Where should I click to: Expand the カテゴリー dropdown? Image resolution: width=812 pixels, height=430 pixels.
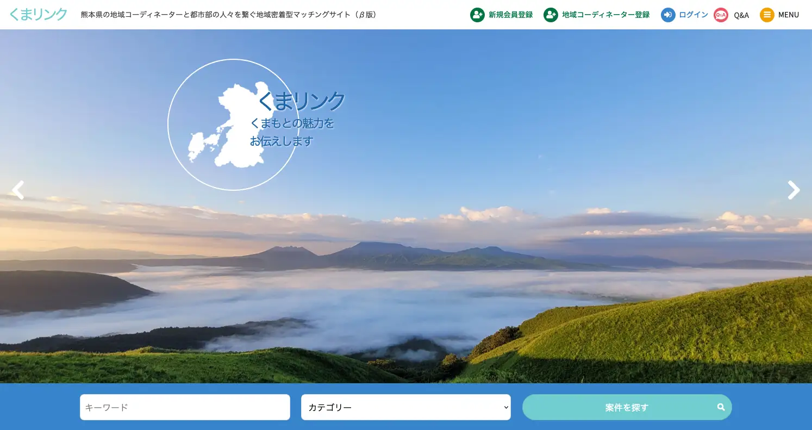tap(405, 407)
